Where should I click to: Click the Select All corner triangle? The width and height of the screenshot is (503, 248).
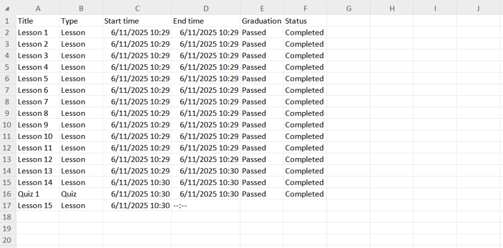pyautogui.click(x=7, y=9)
